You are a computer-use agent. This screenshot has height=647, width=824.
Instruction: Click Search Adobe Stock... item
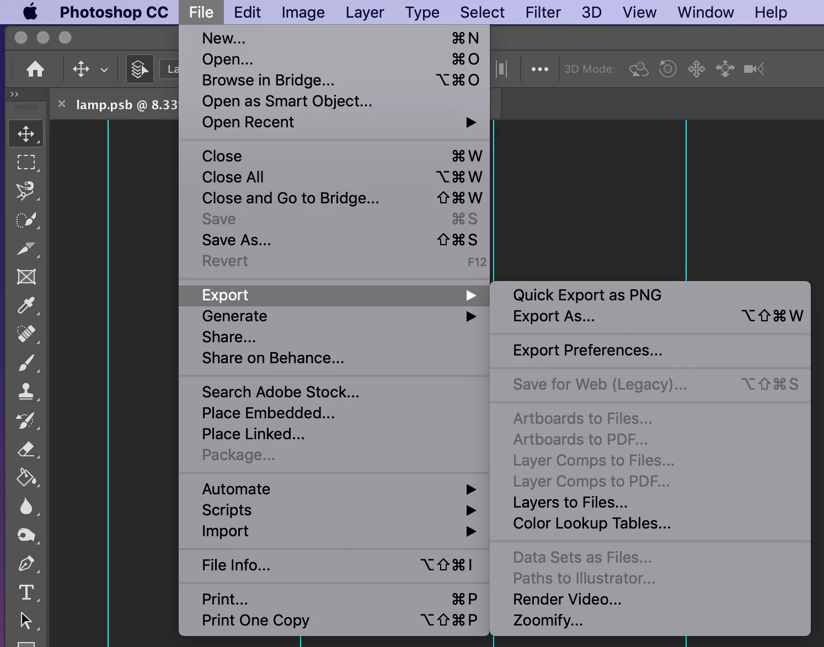(x=334, y=392)
